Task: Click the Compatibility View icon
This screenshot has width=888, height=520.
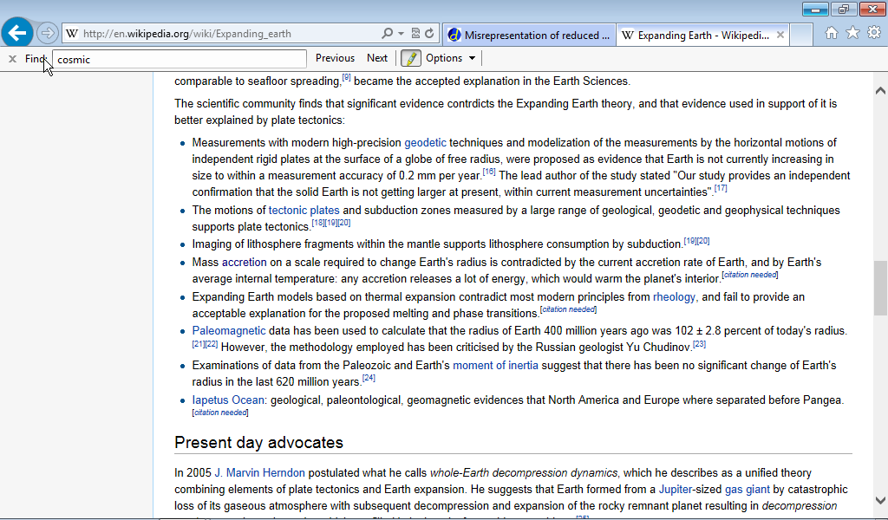Action: pos(415,34)
